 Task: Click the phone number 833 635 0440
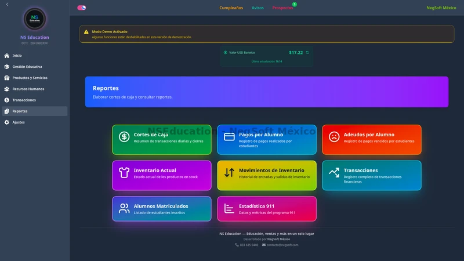249,245
